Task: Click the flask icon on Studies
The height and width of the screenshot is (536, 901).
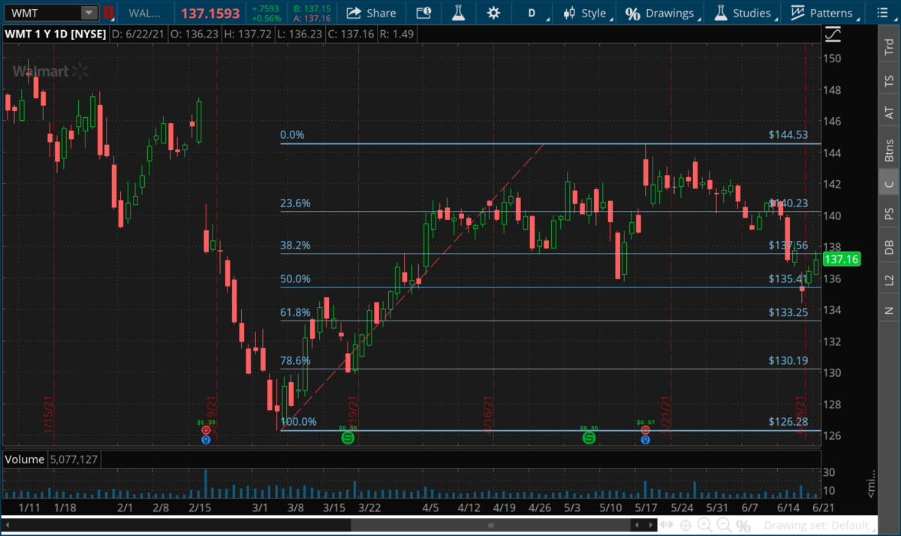Action: tap(721, 13)
